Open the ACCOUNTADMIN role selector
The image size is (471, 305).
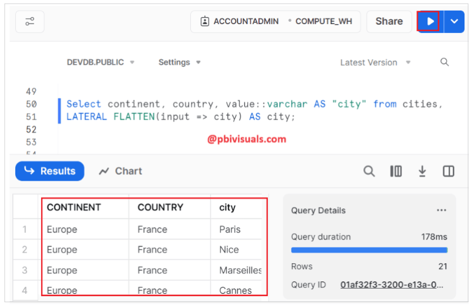240,21
